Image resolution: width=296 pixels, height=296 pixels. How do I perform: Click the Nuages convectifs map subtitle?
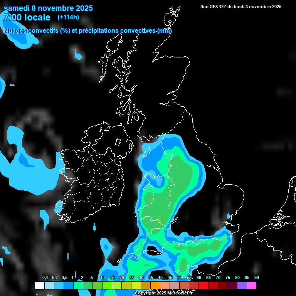(87, 31)
